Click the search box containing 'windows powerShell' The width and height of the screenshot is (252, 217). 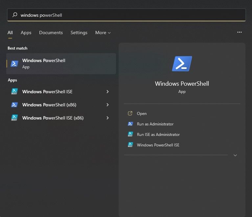pos(126,15)
